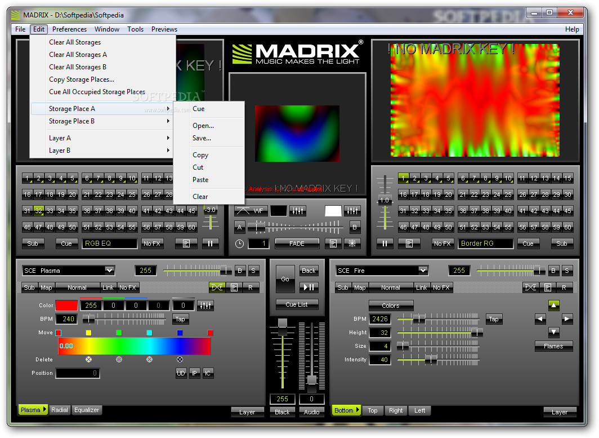This screenshot has height=438, width=599.
Task: Open notes icon beside FADE button
Action: click(333, 244)
